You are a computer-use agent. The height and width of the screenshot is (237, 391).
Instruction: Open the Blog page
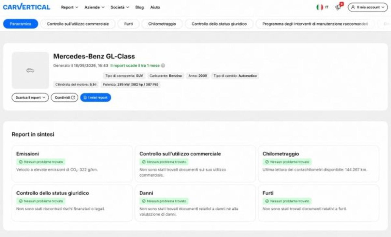[139, 7]
